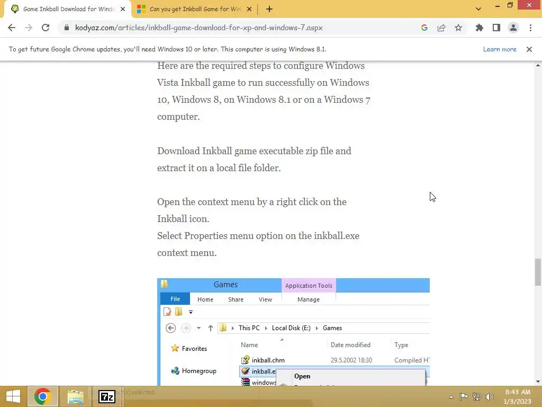
Task: Click the Explorer screenshot image
Action: [293, 332]
